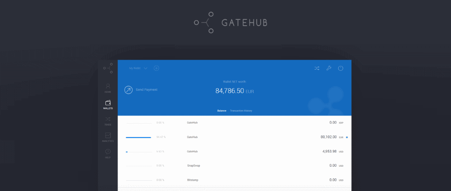Click the blue marker next to EUR
Screen dimensions: 451x191
click(x=347, y=138)
